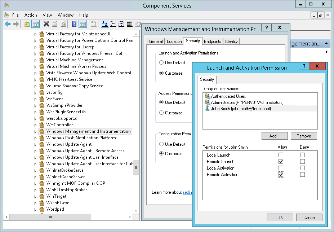Toggle the console tree with its toolbar icon
Screen dimensions: 334x232
coord(35,23)
